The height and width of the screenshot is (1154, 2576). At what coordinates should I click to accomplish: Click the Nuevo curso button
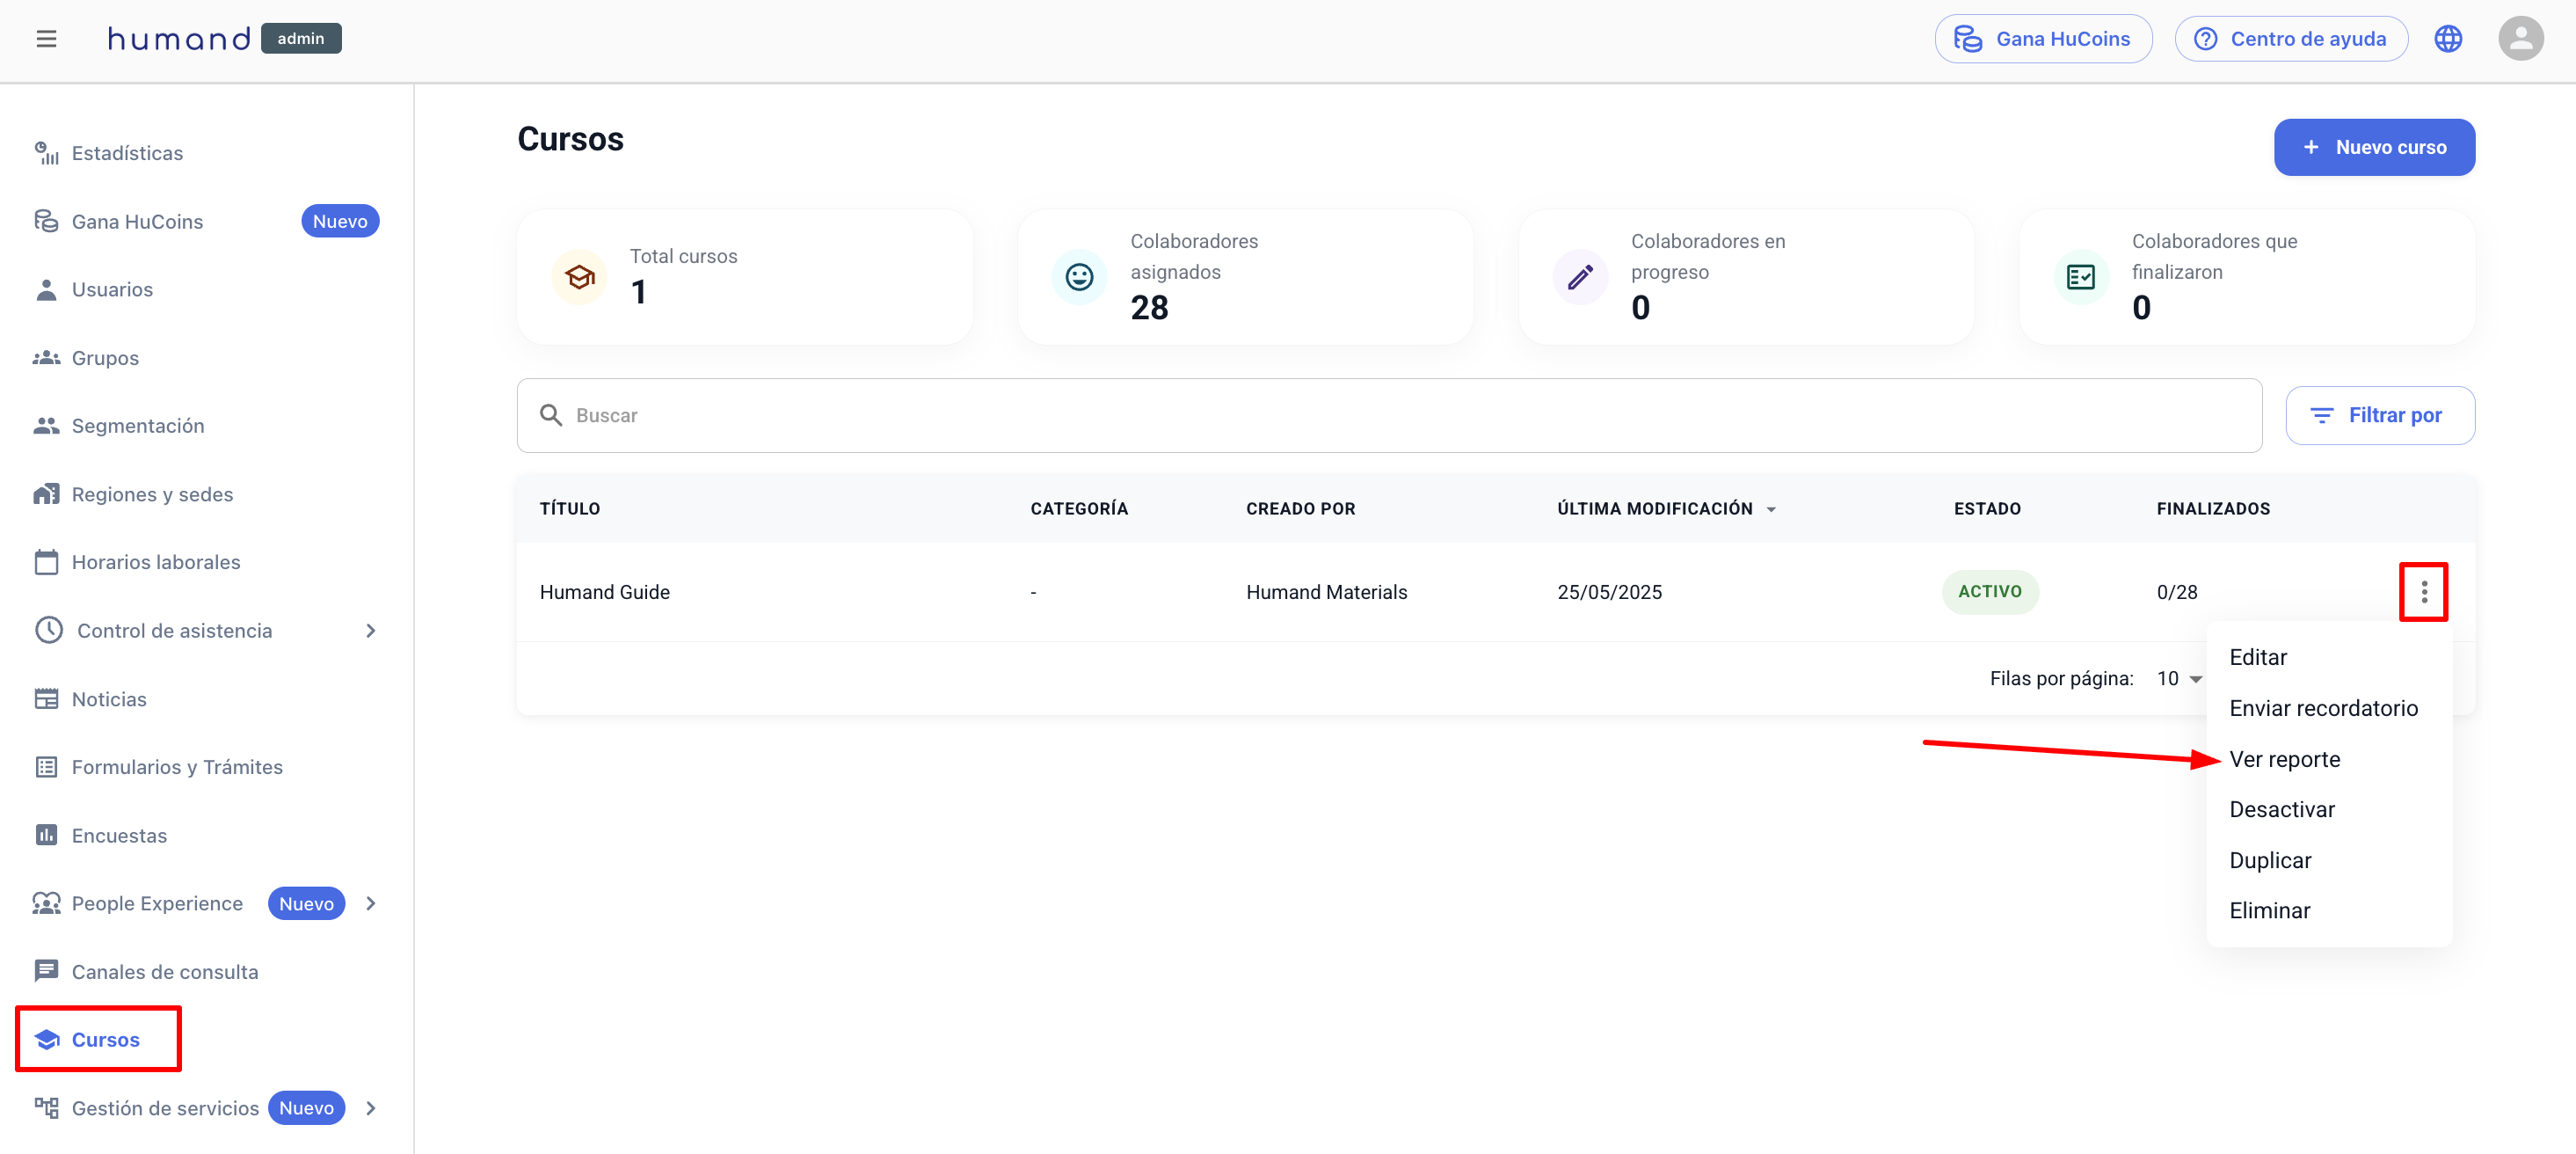point(2374,147)
